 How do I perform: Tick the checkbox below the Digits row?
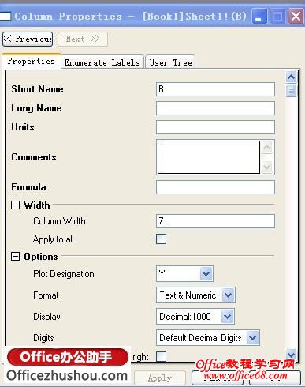pyautogui.click(x=161, y=357)
